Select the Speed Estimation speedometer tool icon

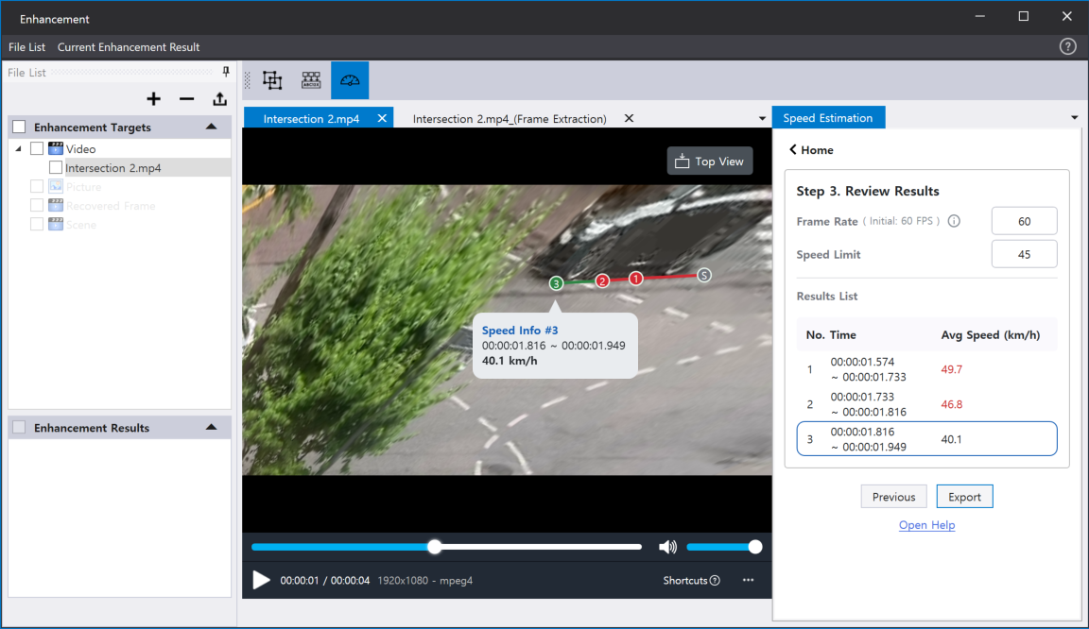[350, 81]
